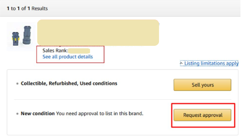242x138 pixels.
Task: Click the 1 to 1 of 1 Results text
Action: click(27, 8)
